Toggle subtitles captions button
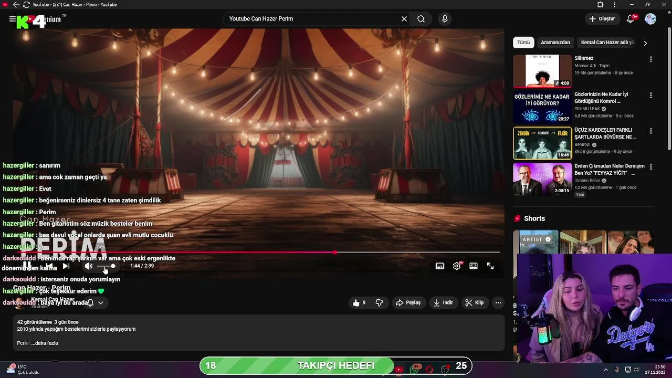Viewport: 672px width, 378px height. coord(440,266)
